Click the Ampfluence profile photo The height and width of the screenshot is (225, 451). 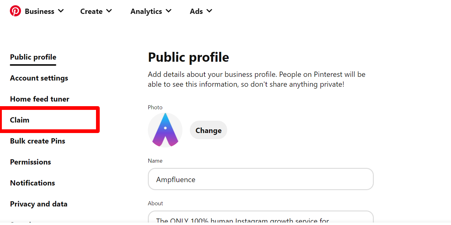tap(165, 130)
